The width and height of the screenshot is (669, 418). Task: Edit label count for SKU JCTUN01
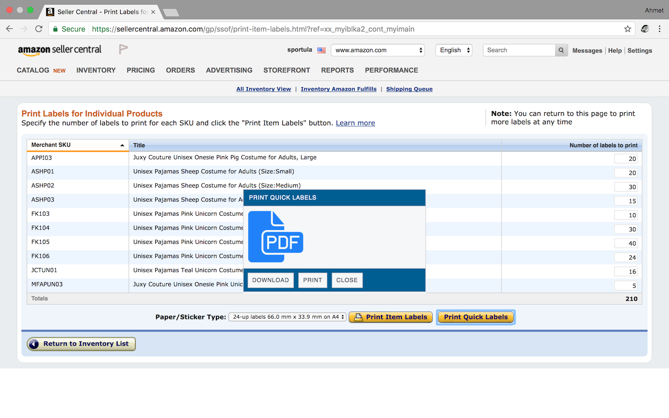pos(626,272)
